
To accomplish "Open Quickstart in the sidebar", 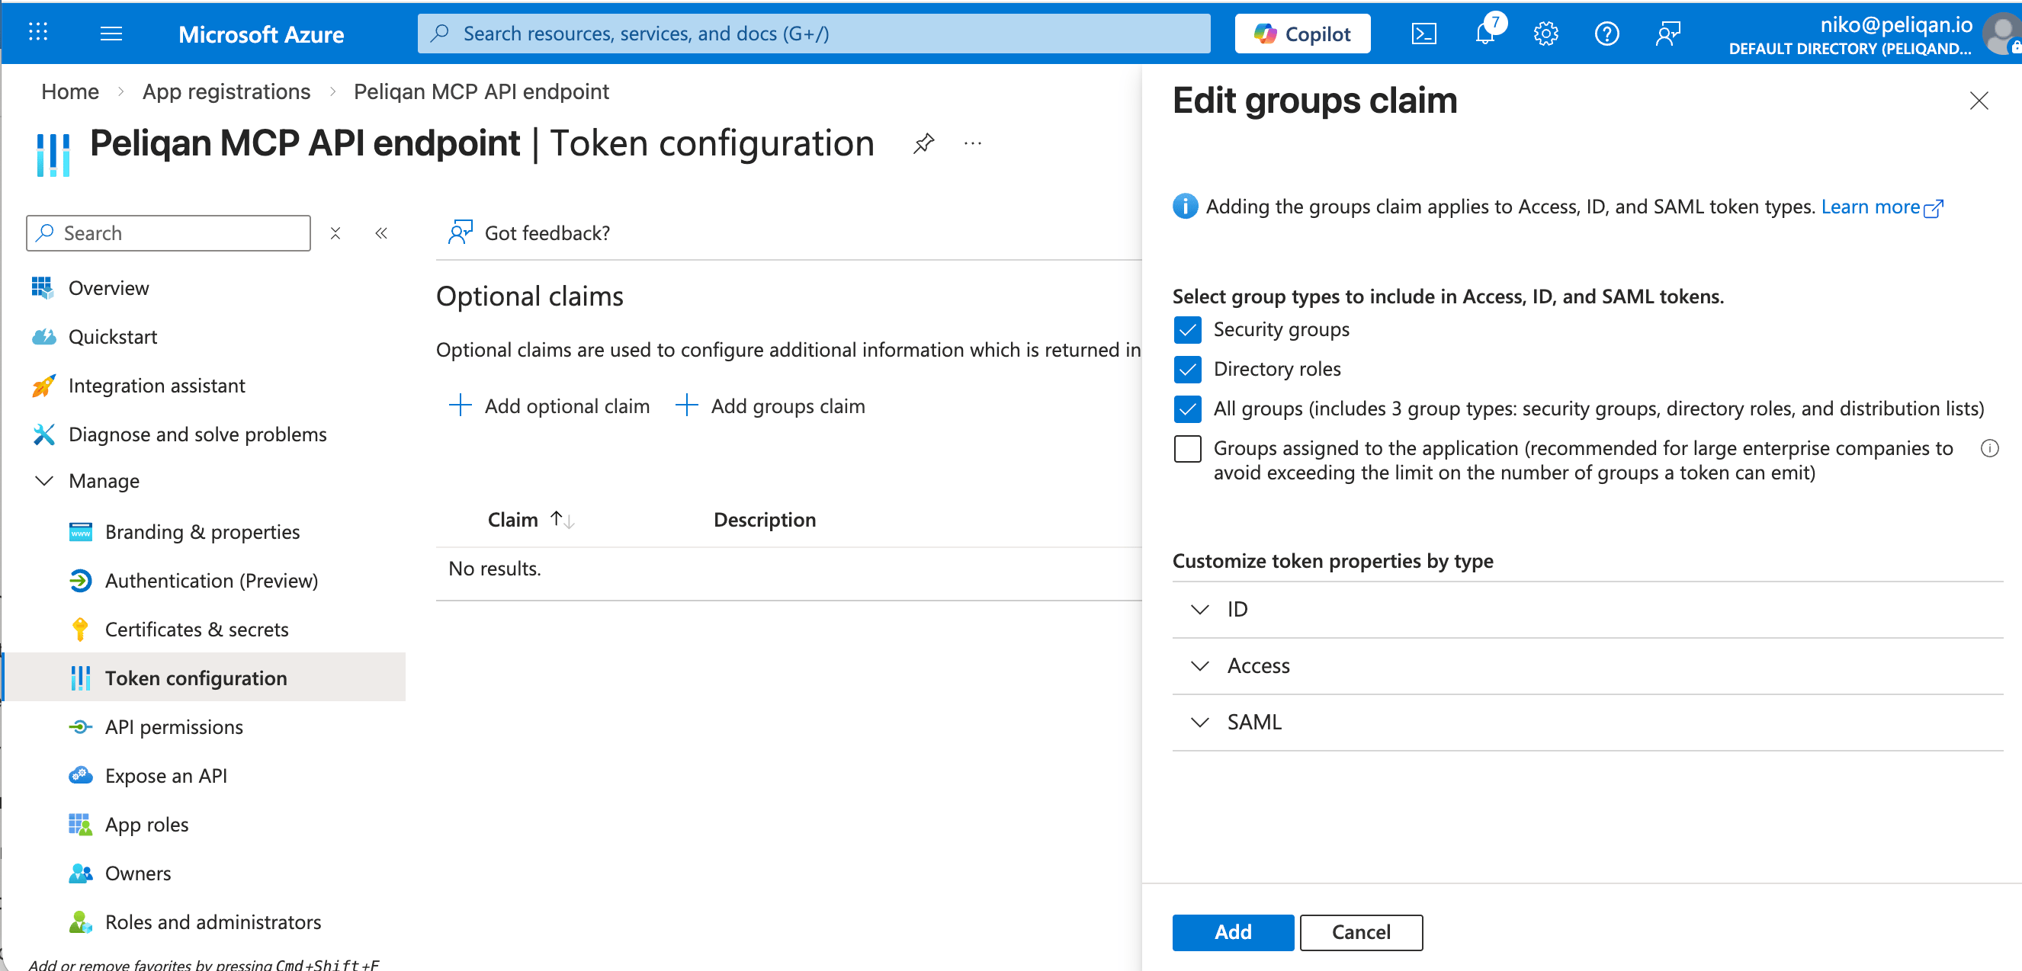I will pos(112,337).
